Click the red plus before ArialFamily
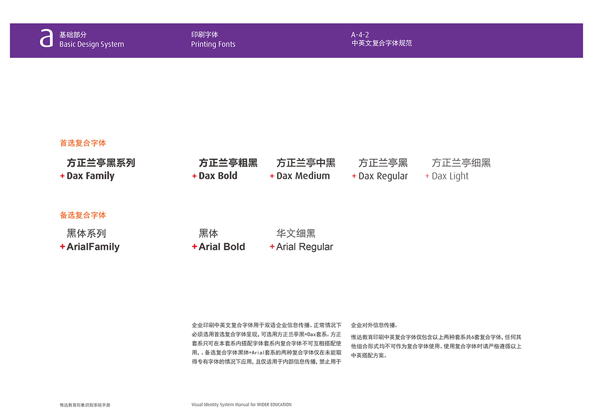This screenshot has width=593, height=419. (62, 247)
